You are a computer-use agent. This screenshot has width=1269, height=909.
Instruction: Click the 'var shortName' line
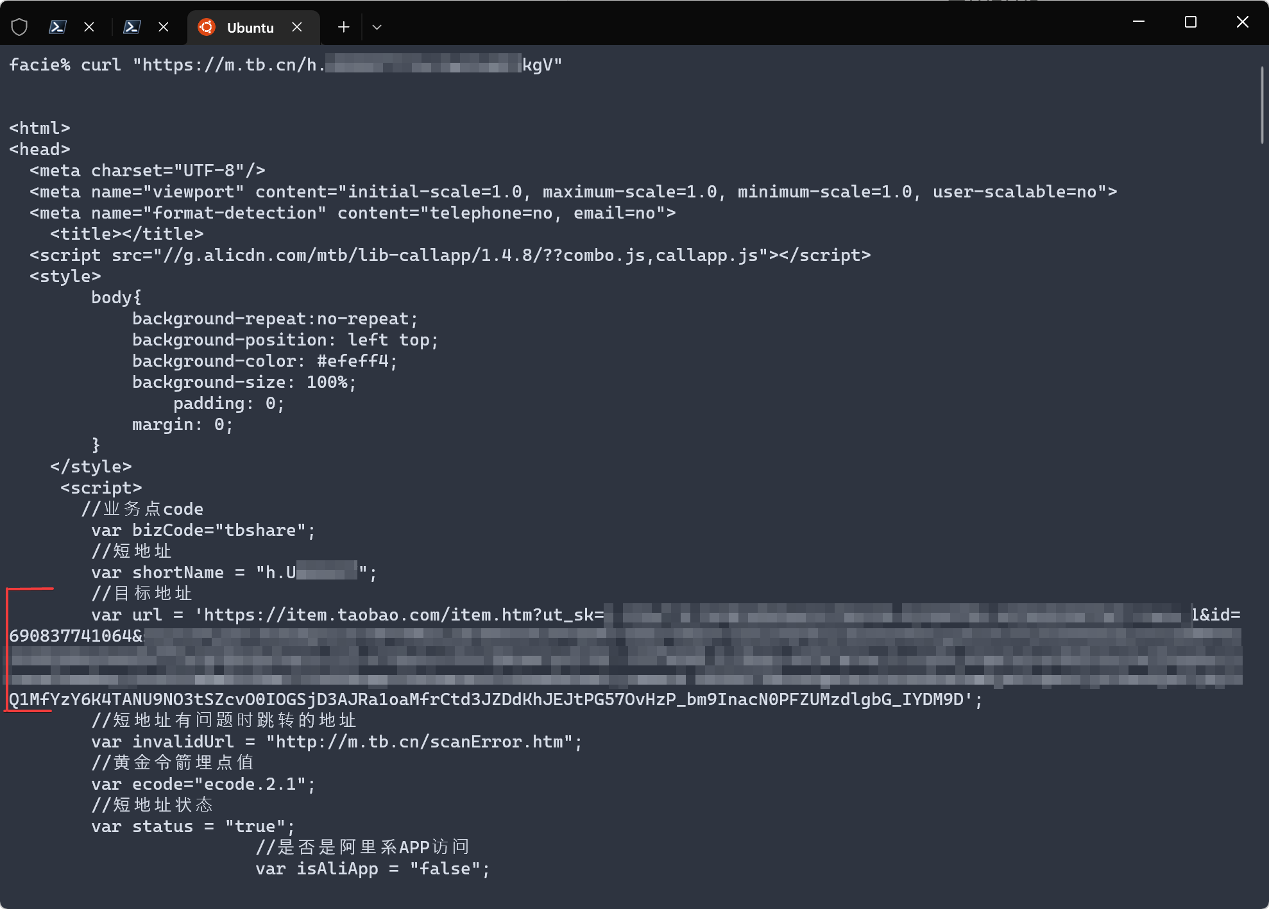(234, 572)
